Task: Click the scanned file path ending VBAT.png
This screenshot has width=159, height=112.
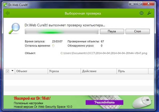Action: [104, 53]
